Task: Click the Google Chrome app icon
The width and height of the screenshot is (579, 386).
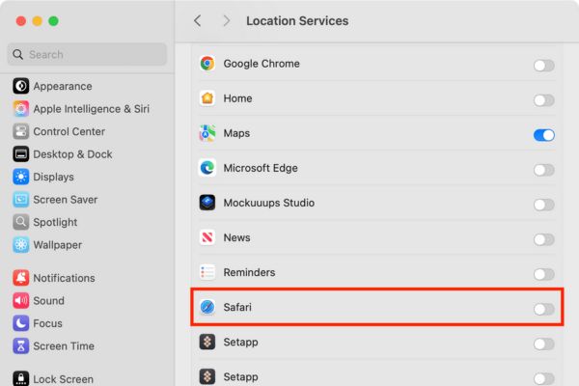Action: pos(207,64)
